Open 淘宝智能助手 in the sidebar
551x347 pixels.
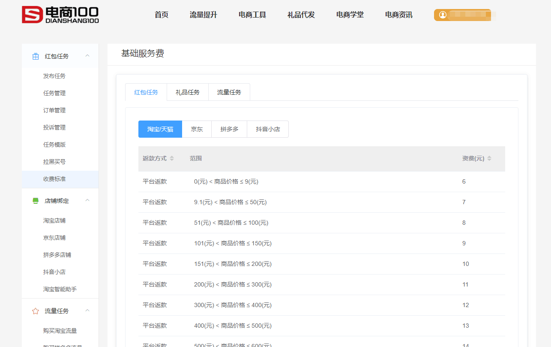60,289
